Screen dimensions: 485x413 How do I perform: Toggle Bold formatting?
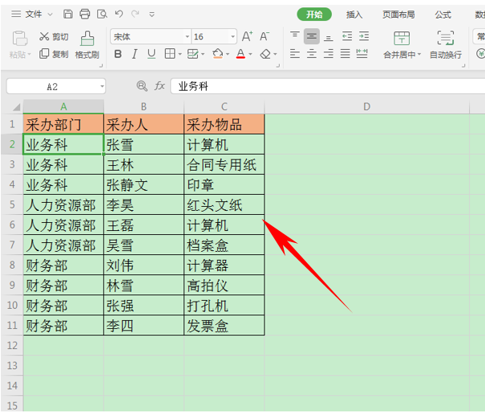click(118, 55)
